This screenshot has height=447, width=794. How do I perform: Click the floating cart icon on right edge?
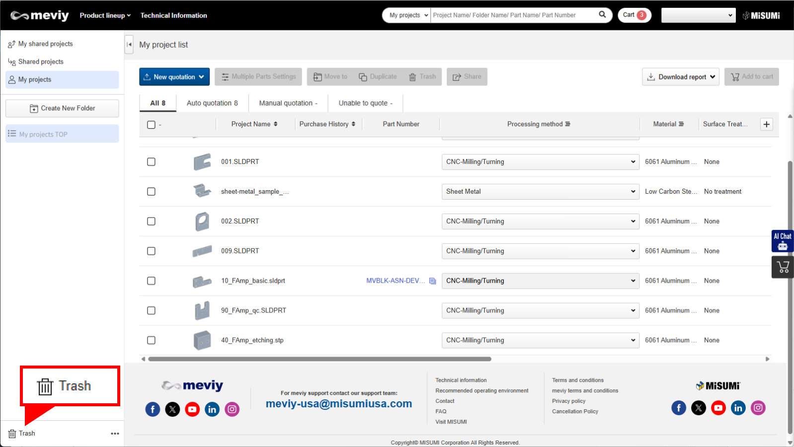click(783, 267)
